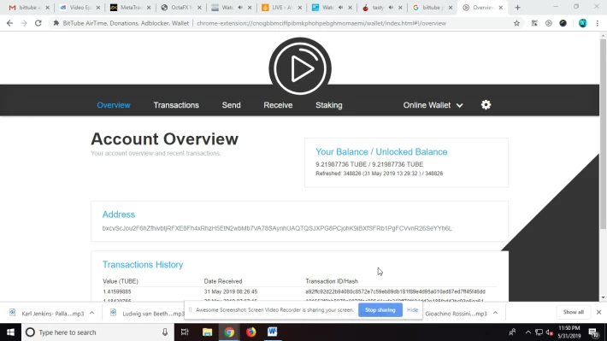
Task: Click the Your Balance / Unlocked Balance heading
Action: click(381, 152)
